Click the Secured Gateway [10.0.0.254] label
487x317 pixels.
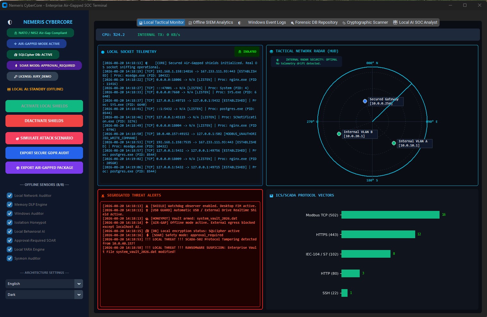[385, 101]
